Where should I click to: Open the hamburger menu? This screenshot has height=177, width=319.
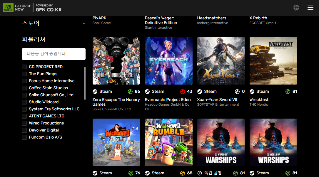(310, 8)
